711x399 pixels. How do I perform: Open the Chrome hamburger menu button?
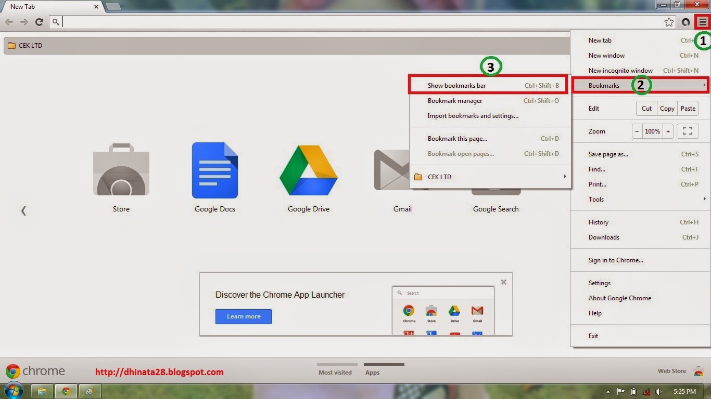coord(703,22)
